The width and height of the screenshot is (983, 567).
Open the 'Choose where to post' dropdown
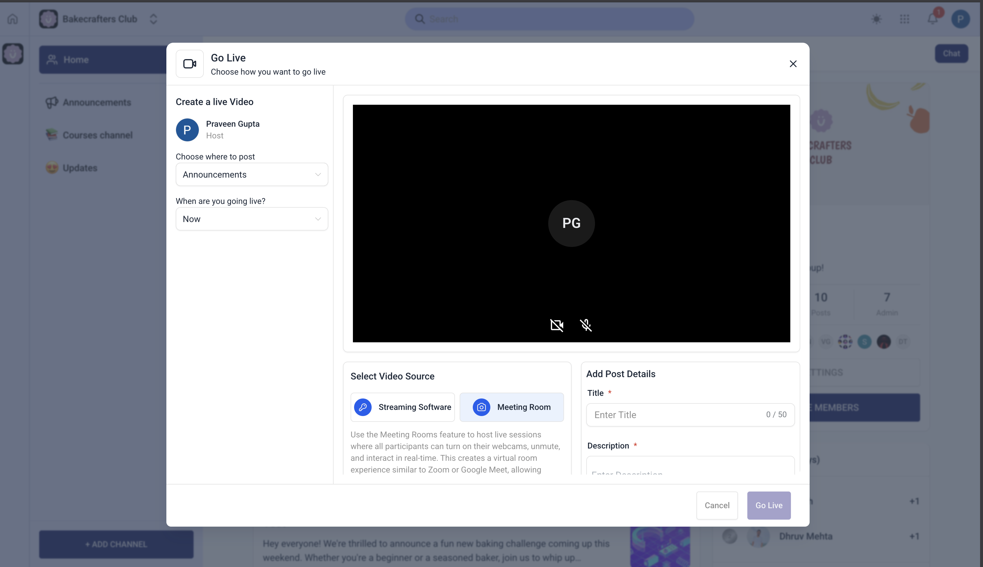[x=251, y=174]
